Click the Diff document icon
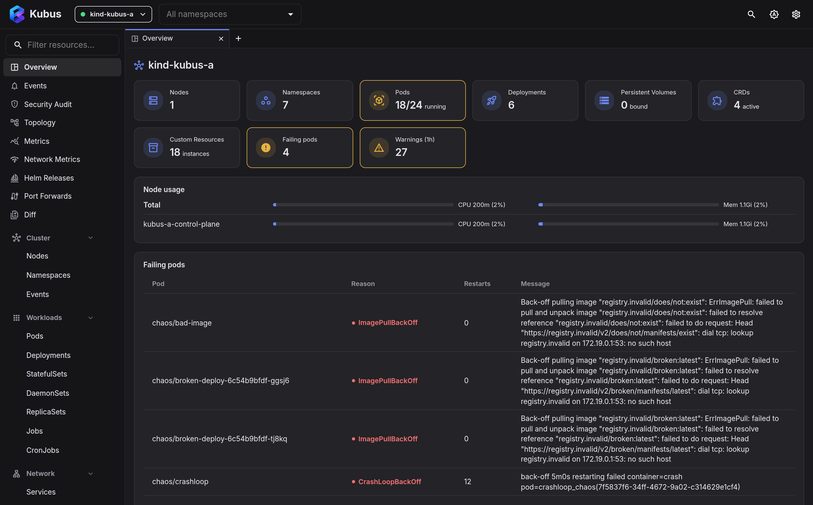The height and width of the screenshot is (505, 813). (x=14, y=215)
